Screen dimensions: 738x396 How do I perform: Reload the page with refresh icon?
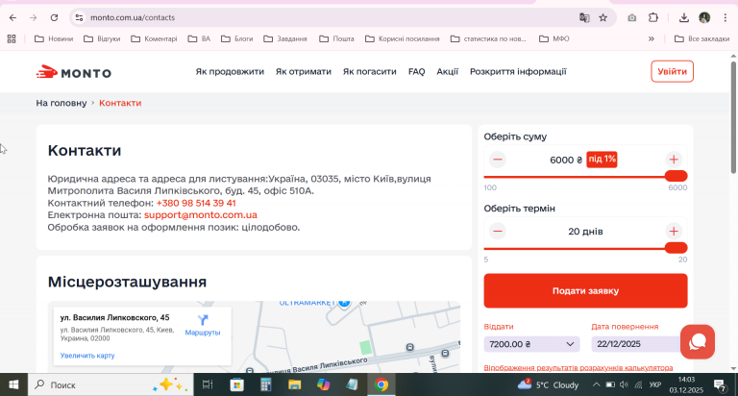(54, 17)
